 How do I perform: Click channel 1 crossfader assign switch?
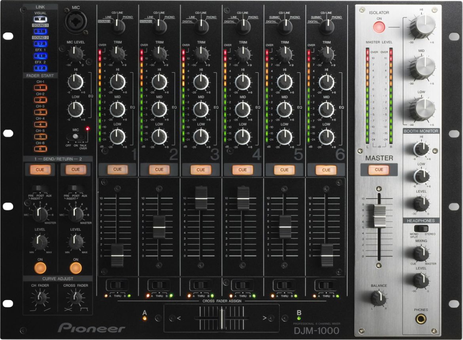coord(117,285)
